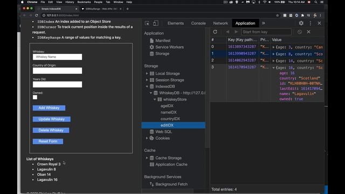Collapse the expanded value in row 3
The height and width of the screenshot is (194, 345).
(273, 68)
